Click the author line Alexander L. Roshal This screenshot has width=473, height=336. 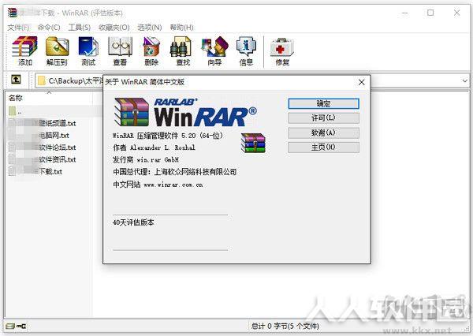[x=154, y=147]
